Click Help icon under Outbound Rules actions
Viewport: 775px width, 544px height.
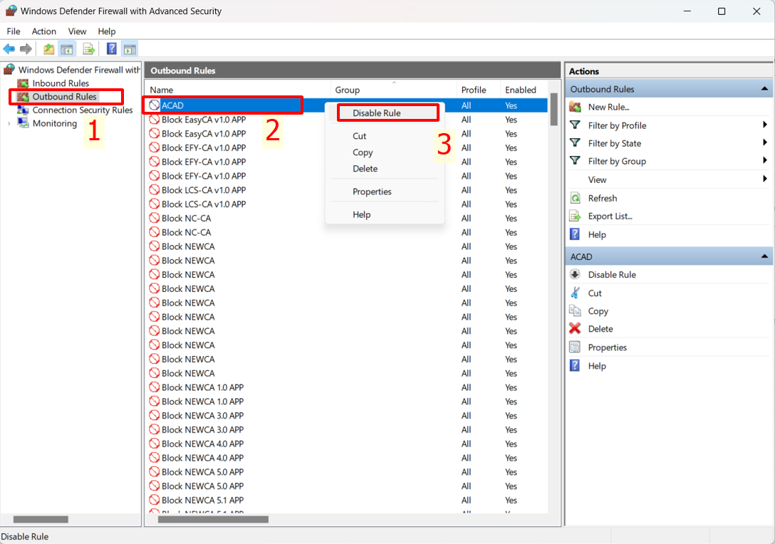point(575,234)
